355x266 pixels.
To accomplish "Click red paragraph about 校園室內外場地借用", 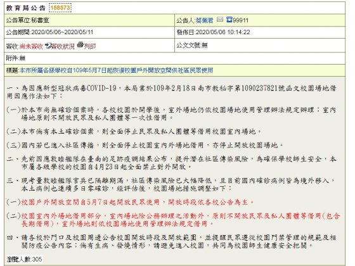I will pyautogui.click(x=181, y=220).
